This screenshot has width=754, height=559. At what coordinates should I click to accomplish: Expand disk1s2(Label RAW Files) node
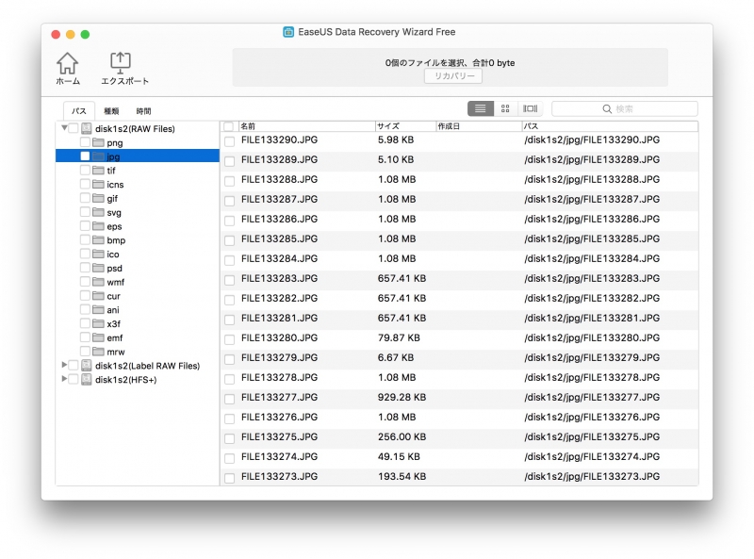(x=64, y=365)
